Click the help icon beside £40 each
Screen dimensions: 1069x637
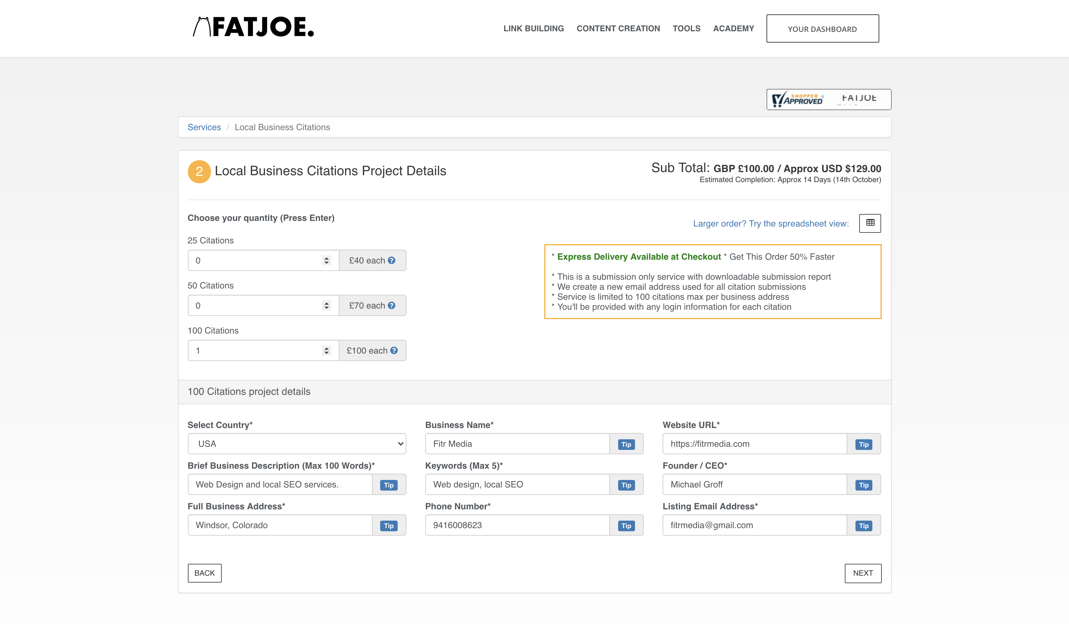tap(392, 260)
